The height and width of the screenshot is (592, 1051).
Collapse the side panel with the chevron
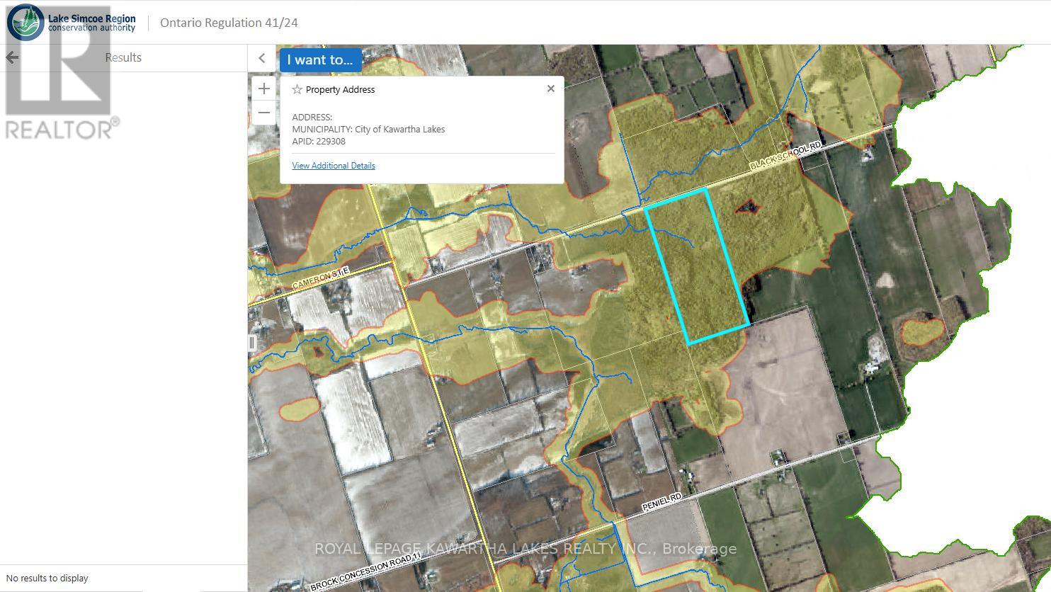[261, 59]
